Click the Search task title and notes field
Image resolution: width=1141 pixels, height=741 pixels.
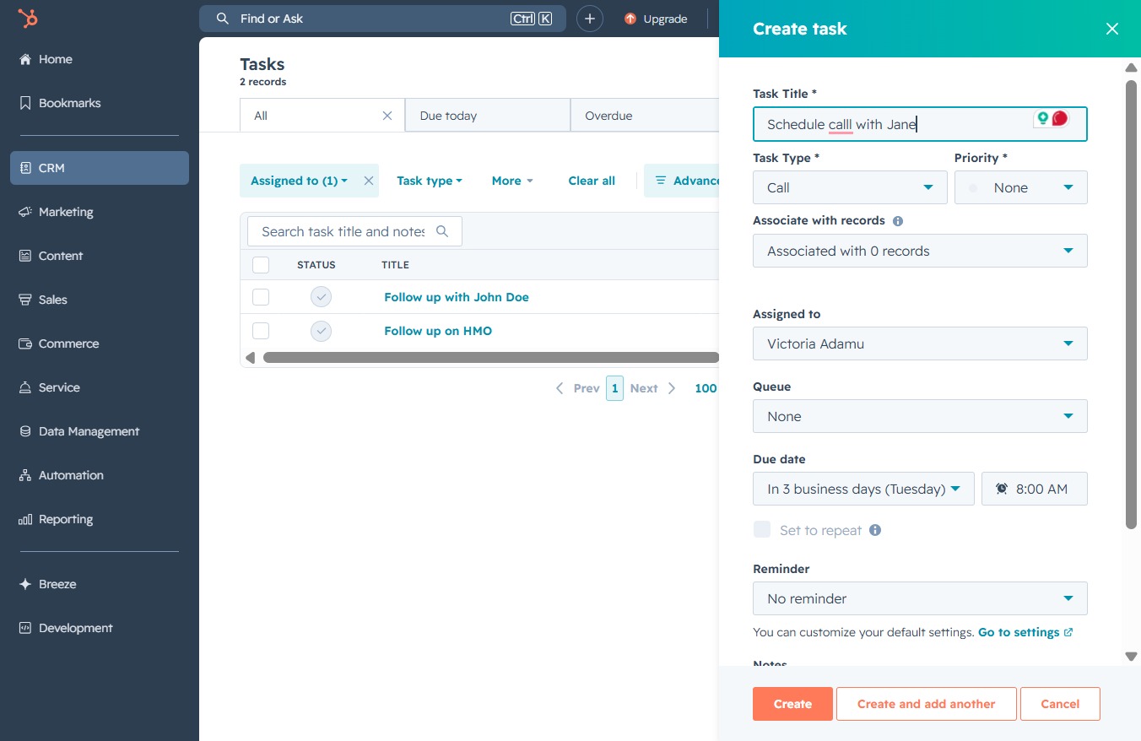(x=354, y=231)
